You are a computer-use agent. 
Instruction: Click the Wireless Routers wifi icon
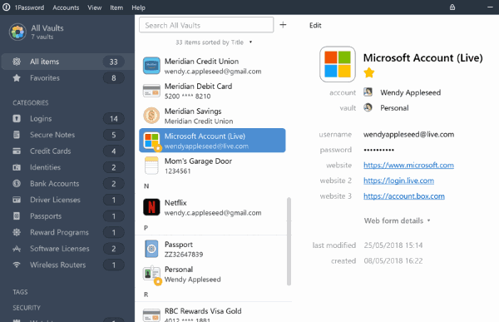coord(17,265)
